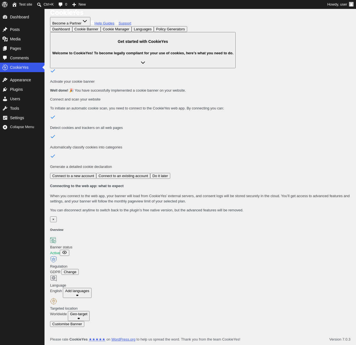Viewport: 356px width, 345px height.
Task: Click the user avatar icon
Action: 351,4
